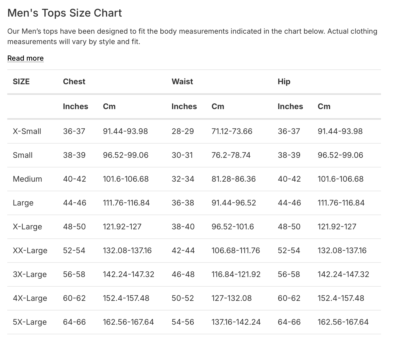
Task: Select the Large size row label
Action: pos(23,203)
